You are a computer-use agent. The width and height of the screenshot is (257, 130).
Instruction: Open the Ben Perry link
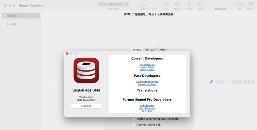coord(147,111)
